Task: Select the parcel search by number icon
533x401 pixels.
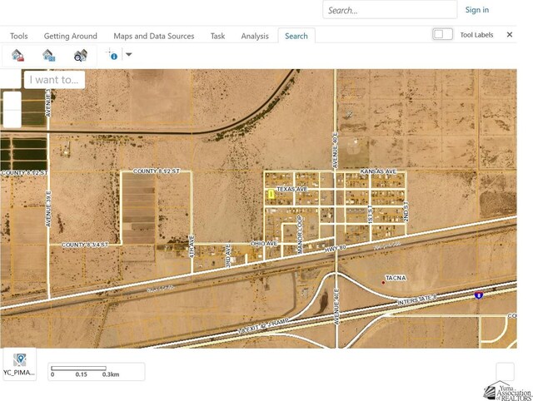Action: point(49,55)
